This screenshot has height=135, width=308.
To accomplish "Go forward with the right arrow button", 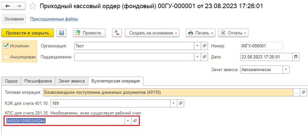I will pos(19,6).
